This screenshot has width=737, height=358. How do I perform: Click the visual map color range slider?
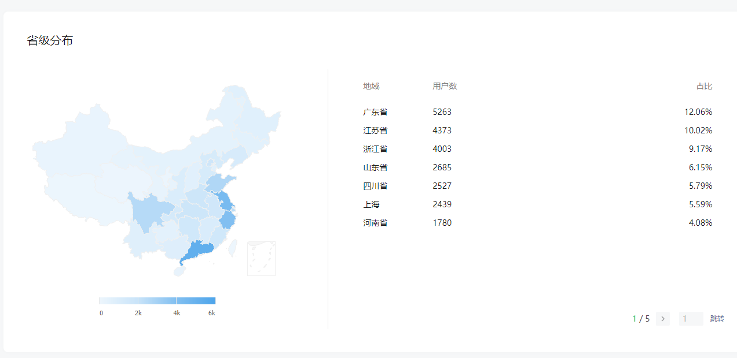(157, 301)
